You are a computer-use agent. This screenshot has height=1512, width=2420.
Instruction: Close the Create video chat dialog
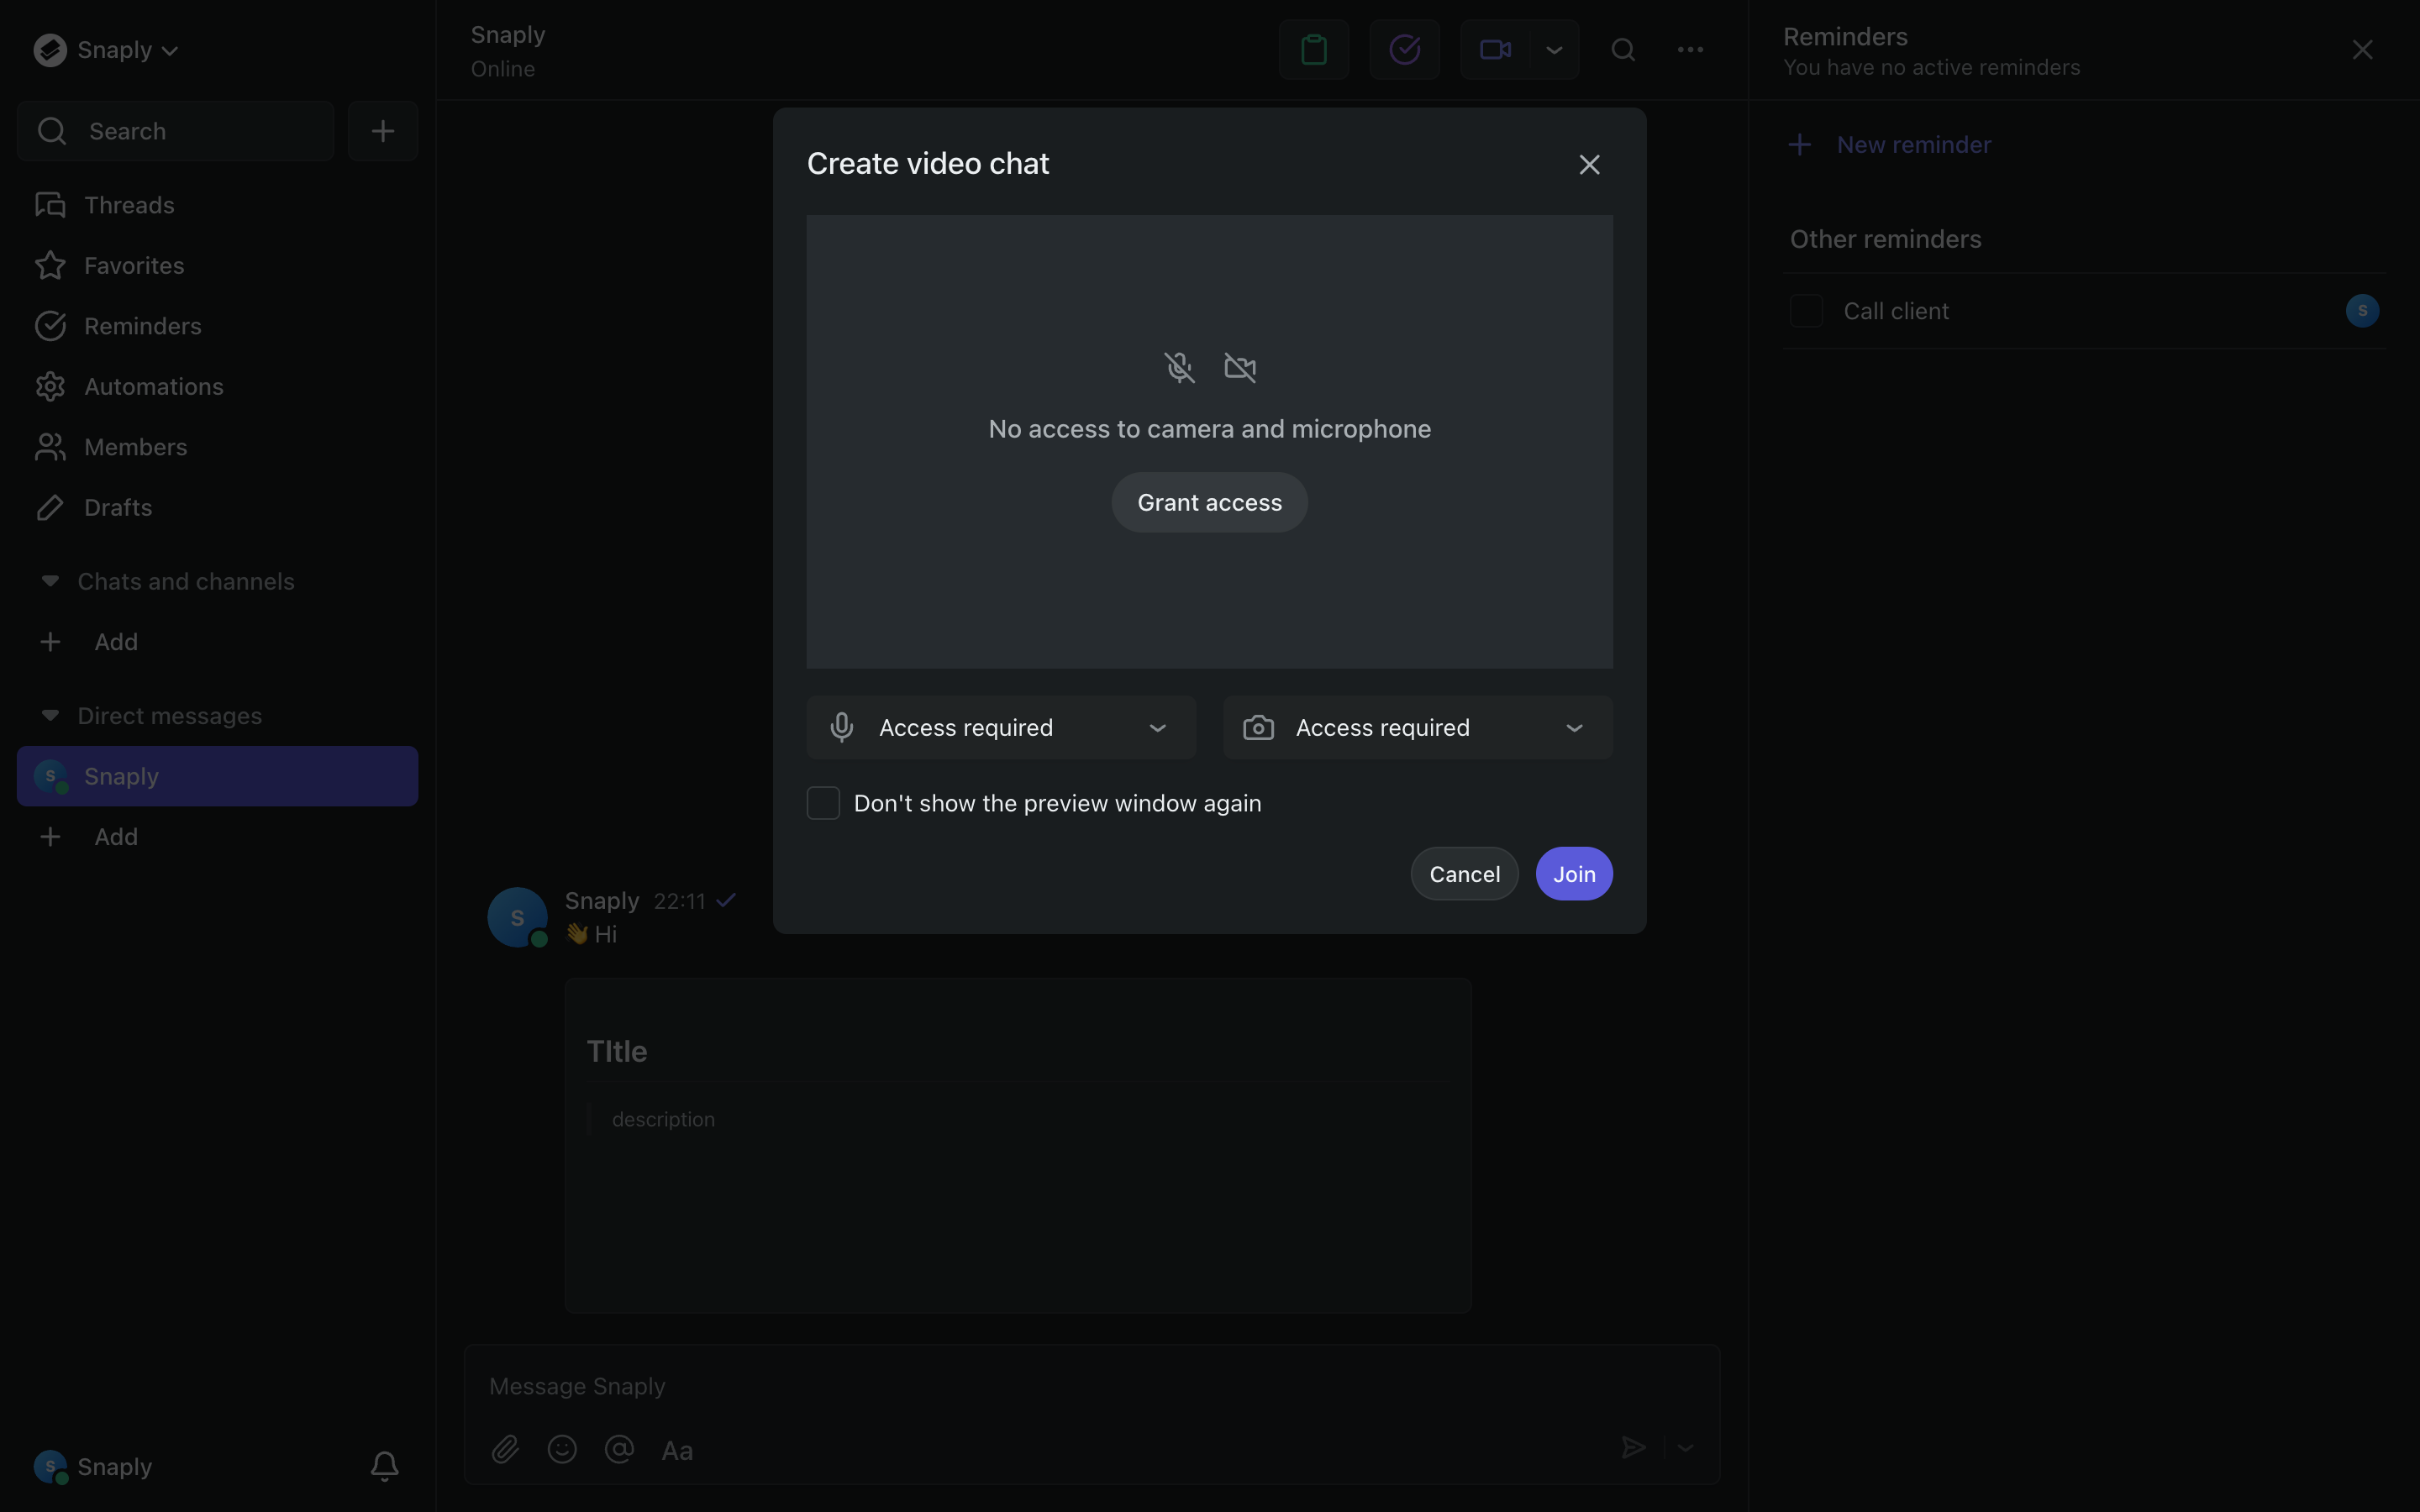click(1589, 165)
